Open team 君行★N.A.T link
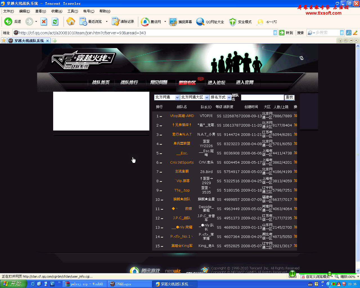Viewport: 360px width, 288px height. point(182,134)
